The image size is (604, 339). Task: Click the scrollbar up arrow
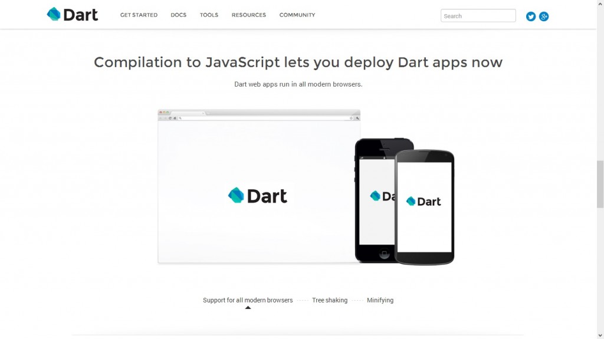coord(600,3)
